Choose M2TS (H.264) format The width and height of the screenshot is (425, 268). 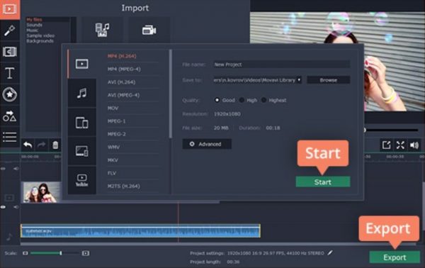(124, 186)
